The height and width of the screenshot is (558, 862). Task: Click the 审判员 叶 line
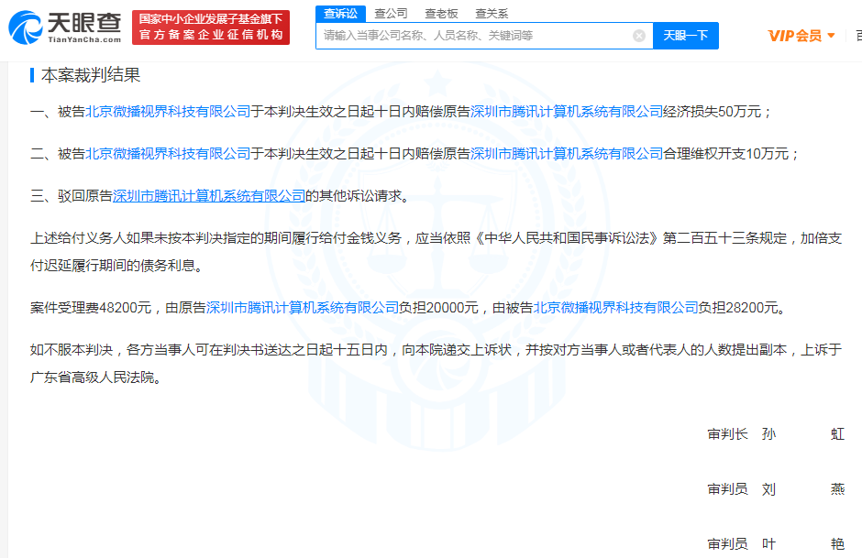click(776, 544)
